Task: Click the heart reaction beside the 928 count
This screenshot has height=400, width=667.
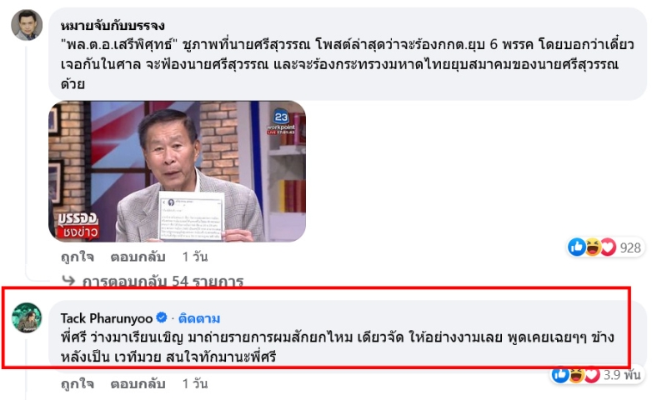Action: tap(609, 247)
